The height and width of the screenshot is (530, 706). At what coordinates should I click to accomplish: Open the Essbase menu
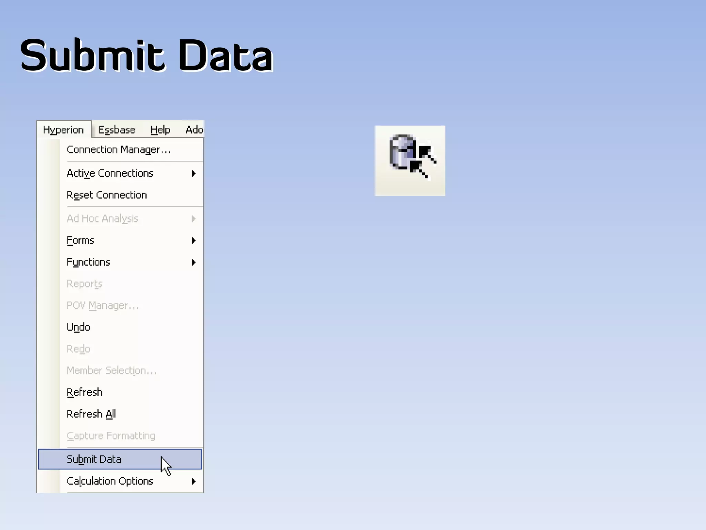tap(117, 130)
